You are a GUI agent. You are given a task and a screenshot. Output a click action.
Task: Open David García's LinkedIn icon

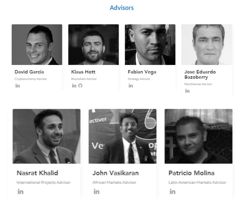tap(18, 86)
